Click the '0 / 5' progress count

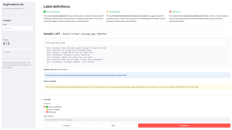(6, 44)
